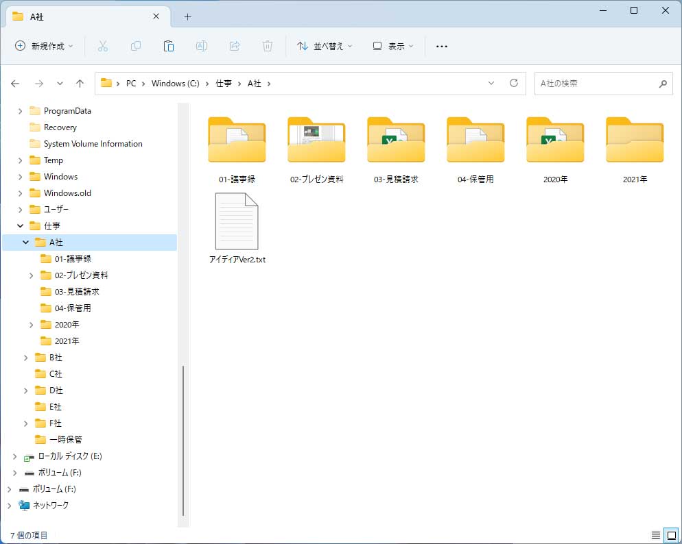Close the A社 tab
Viewport: 682px width, 544px height.
tap(156, 16)
